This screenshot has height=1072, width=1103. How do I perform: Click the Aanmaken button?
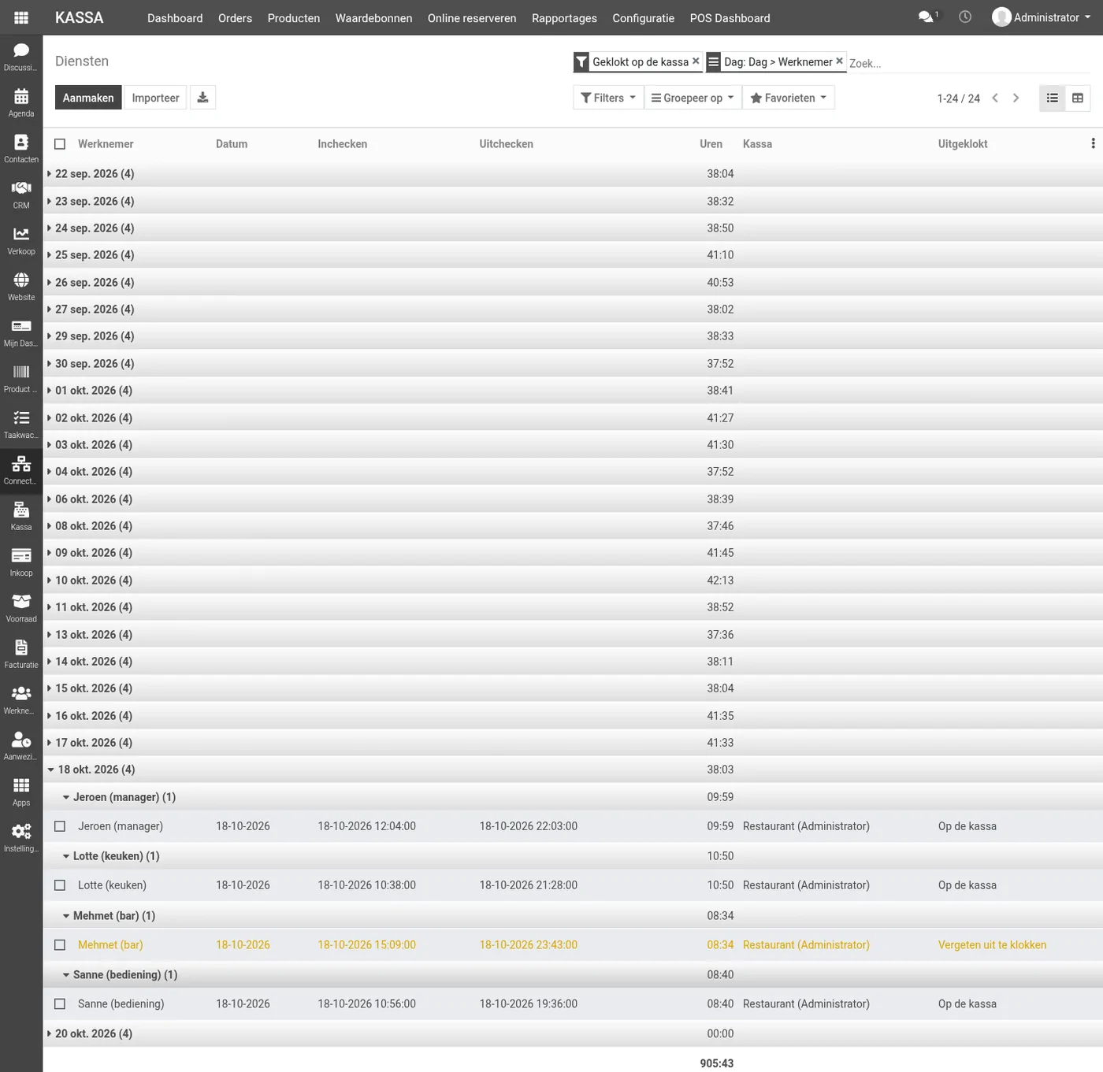88,98
